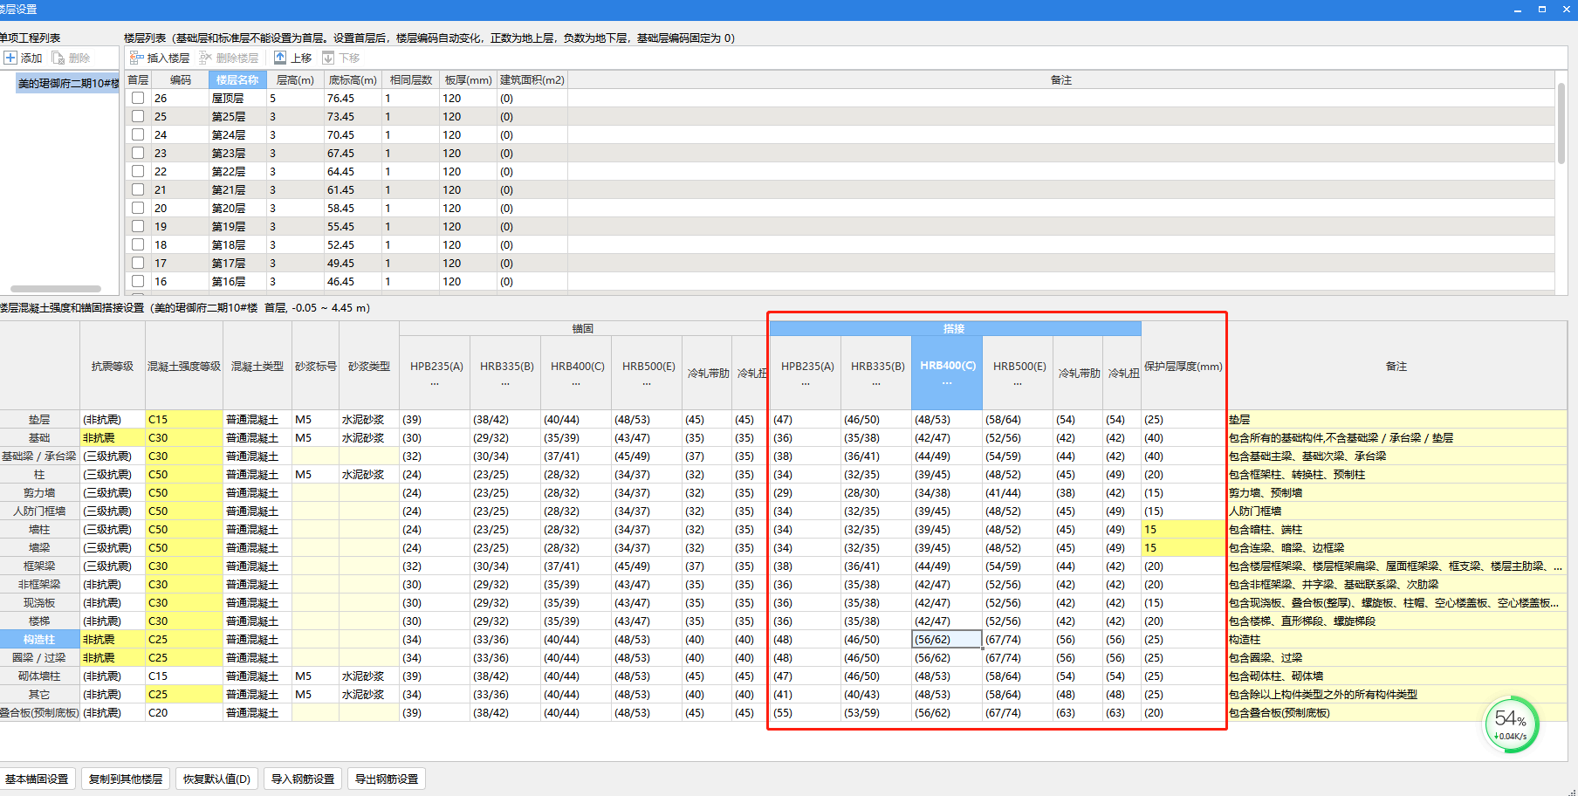Select the 楼层名称 column header
Viewport: 1578px width, 796px height.
point(237,79)
